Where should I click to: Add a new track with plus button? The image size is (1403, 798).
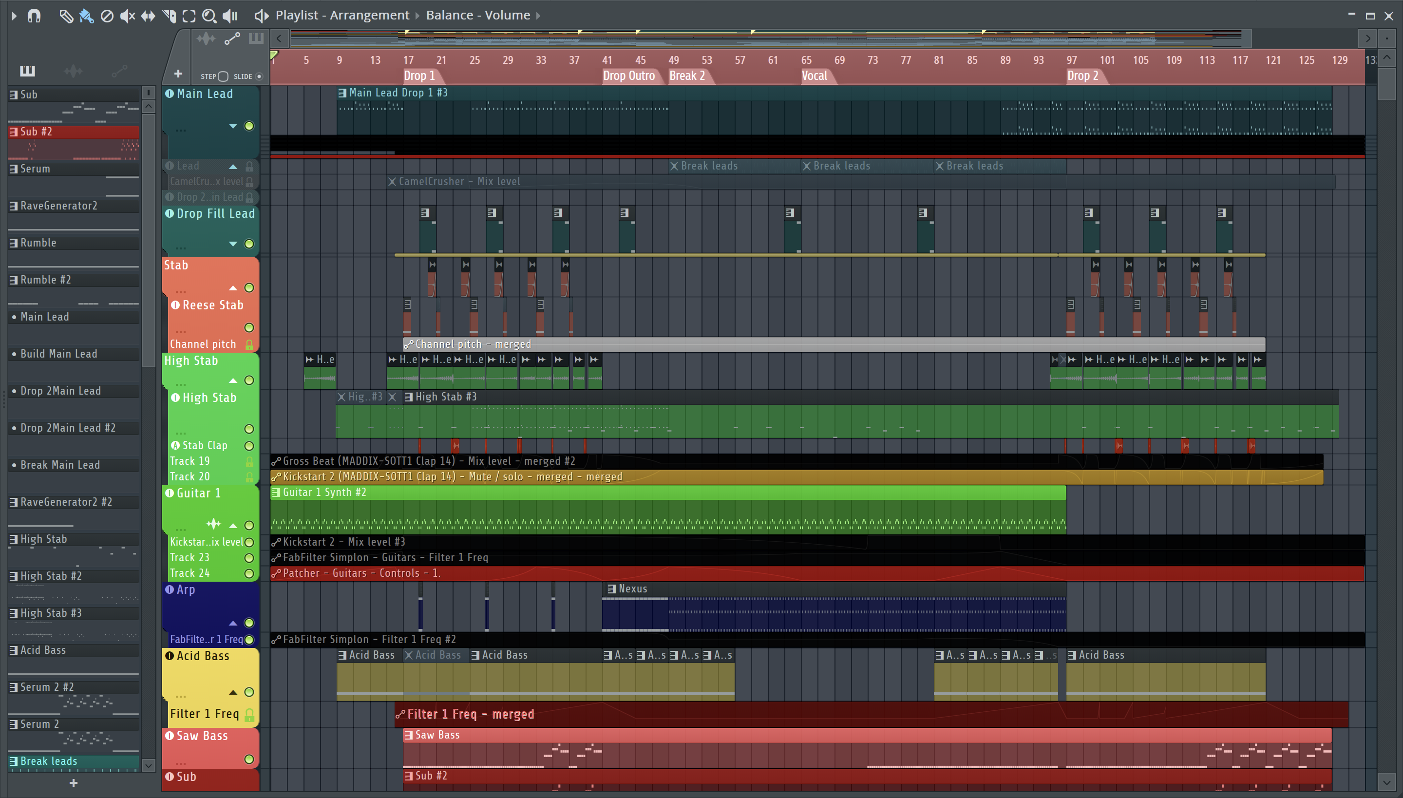[177, 74]
